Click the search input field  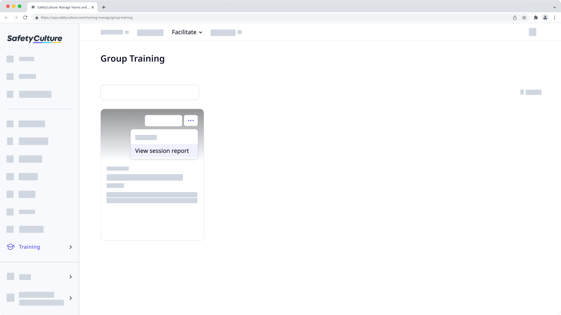[149, 92]
